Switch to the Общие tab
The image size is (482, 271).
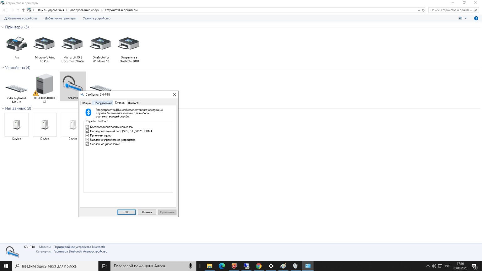(86, 103)
